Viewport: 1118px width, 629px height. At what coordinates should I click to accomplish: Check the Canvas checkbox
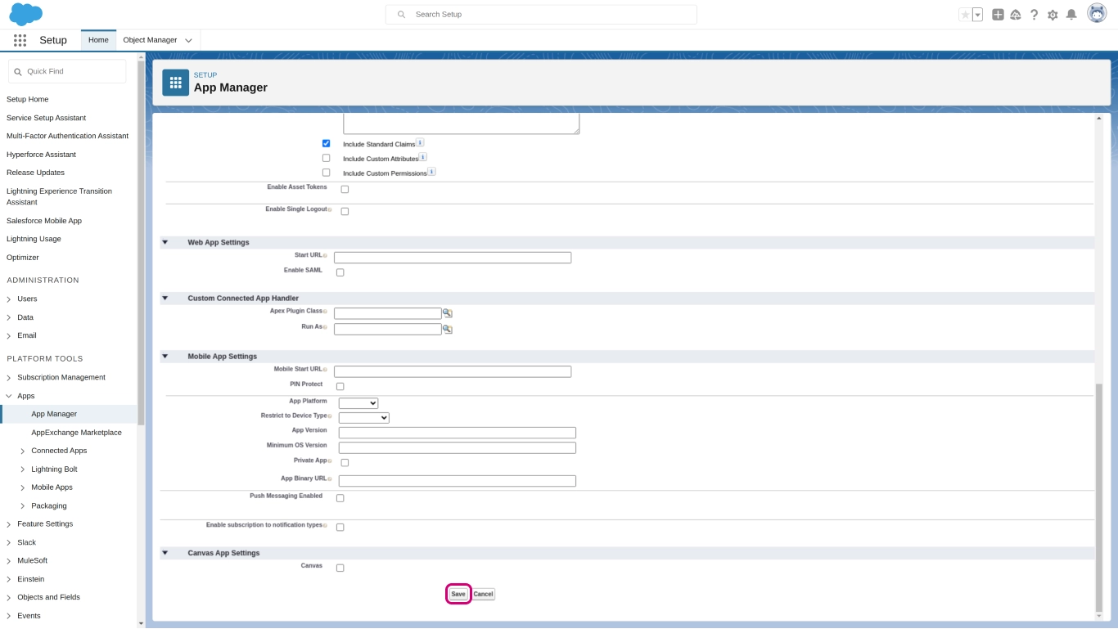coord(340,568)
